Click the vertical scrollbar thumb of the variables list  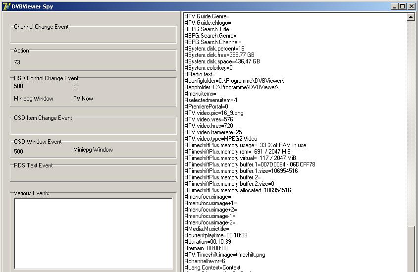(x=411, y=249)
